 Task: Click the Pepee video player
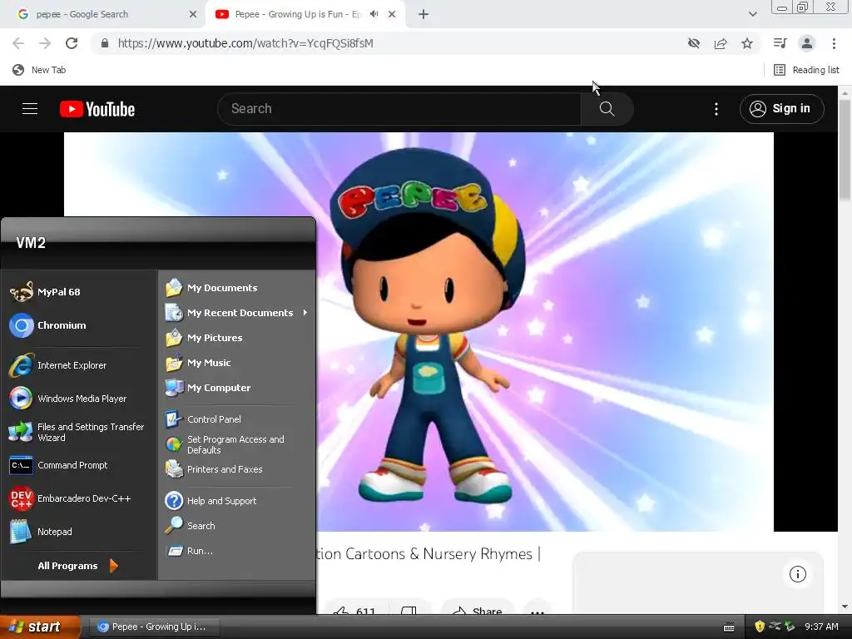click(x=419, y=331)
